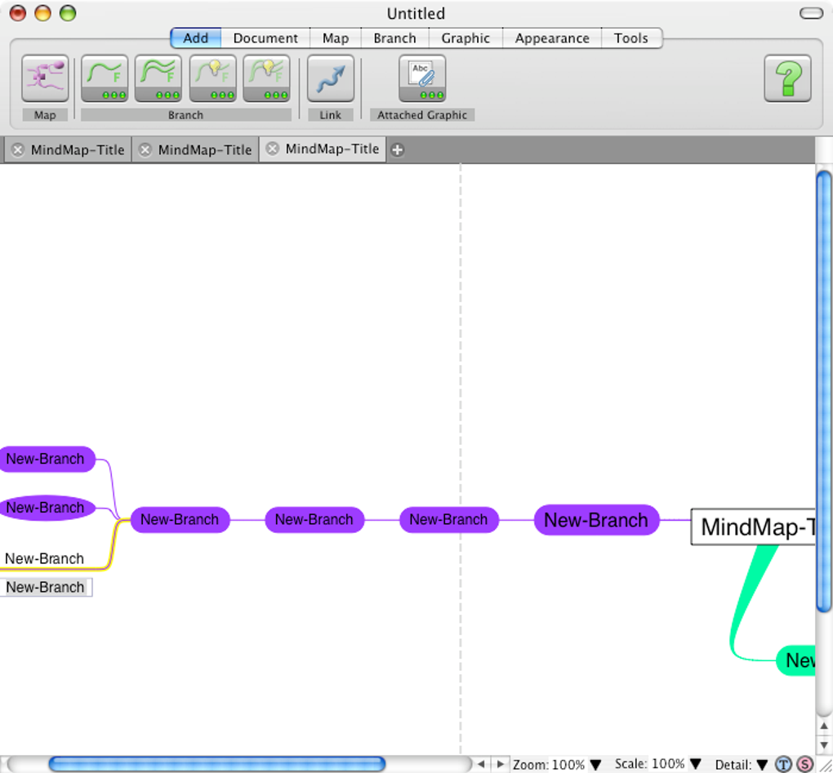This screenshot has width=833, height=773.
Task: Insert an idea branch with the lightbulb icon
Action: click(212, 78)
